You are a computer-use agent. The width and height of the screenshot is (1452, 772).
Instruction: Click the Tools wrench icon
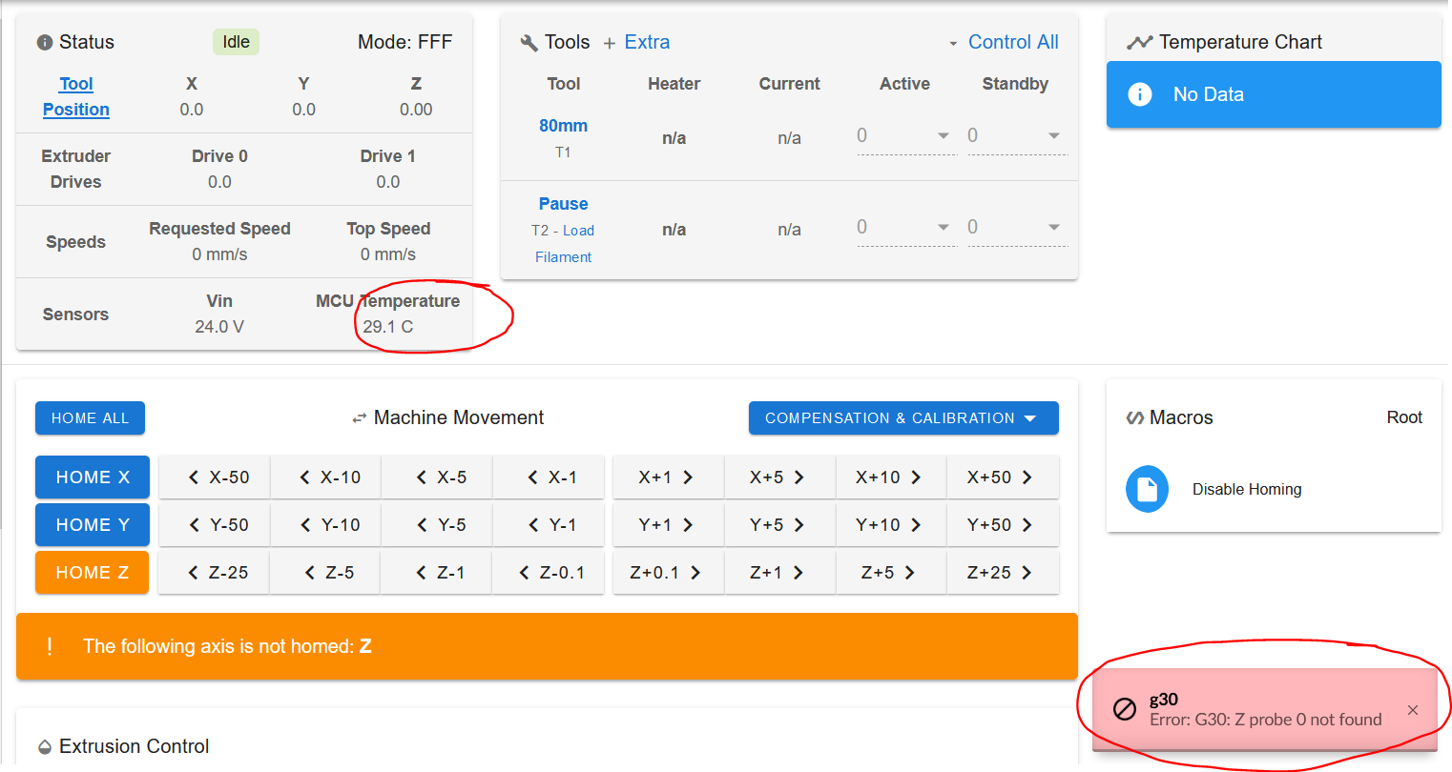(529, 43)
